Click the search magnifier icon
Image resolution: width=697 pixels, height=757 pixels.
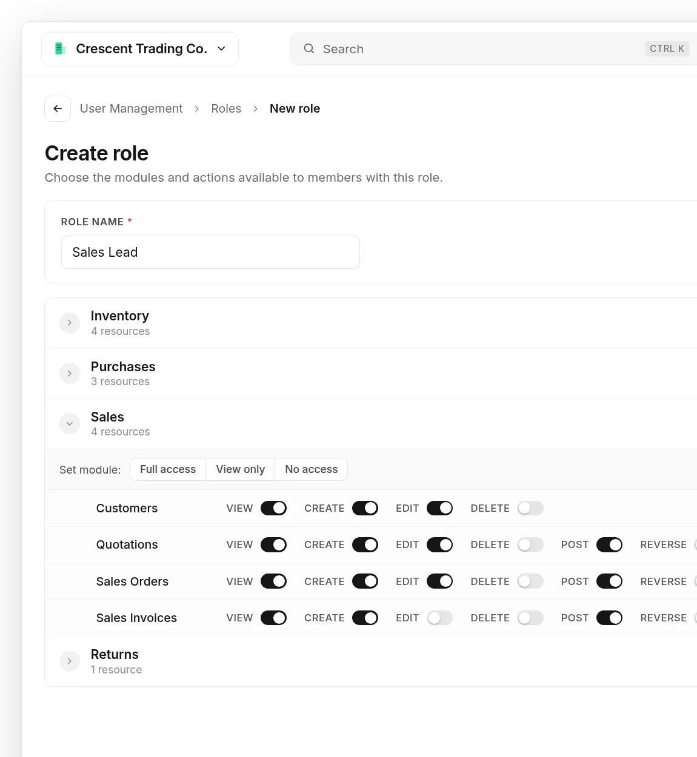coord(309,48)
